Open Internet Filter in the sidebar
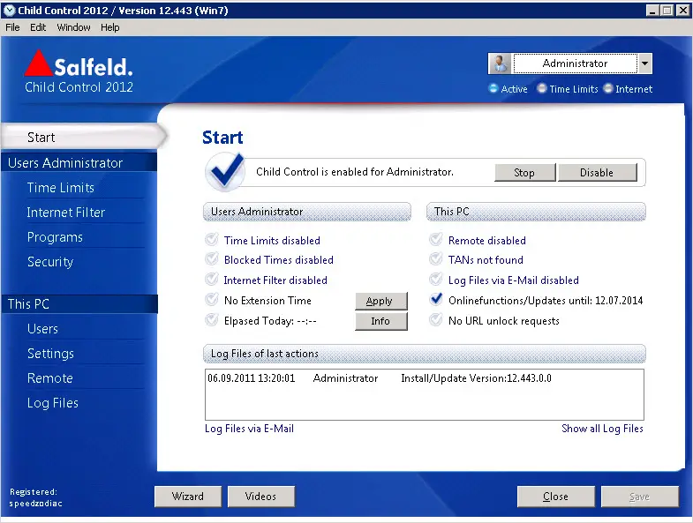The height and width of the screenshot is (523, 693). pos(66,213)
